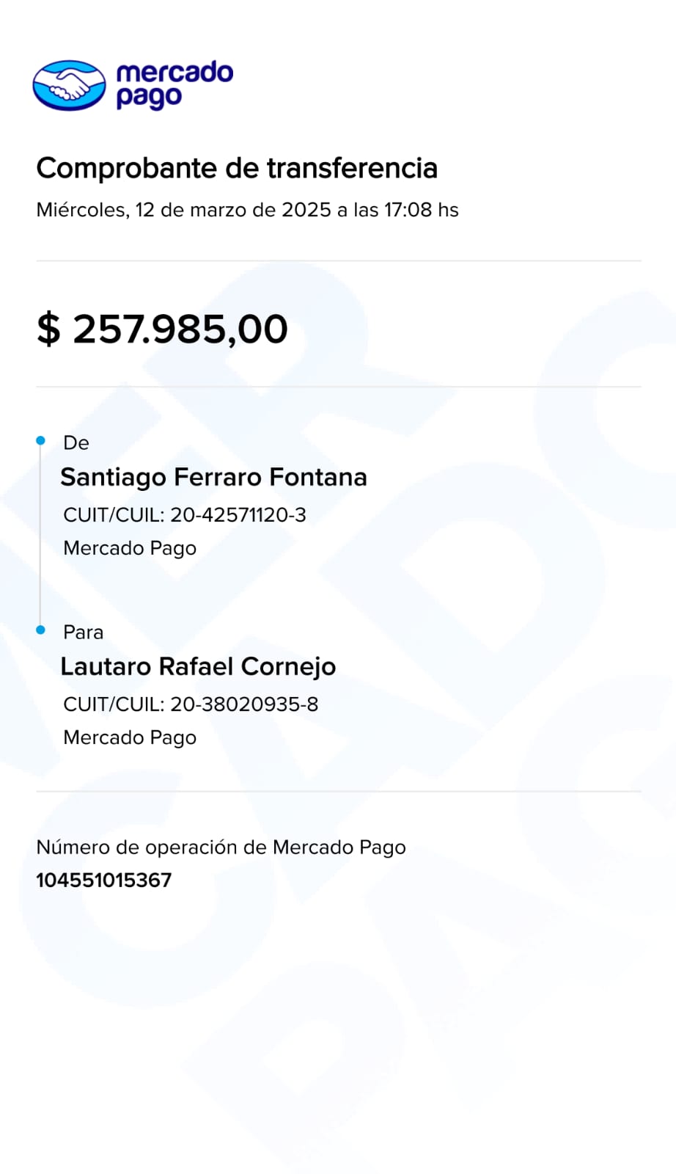Select the transferred amount $ 257.985,00

[x=162, y=329]
